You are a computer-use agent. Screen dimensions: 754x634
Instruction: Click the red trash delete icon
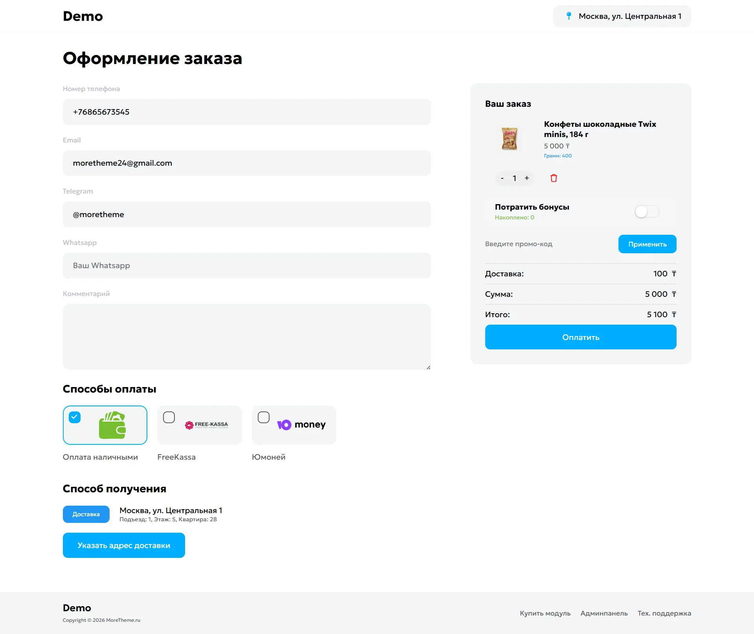(554, 178)
